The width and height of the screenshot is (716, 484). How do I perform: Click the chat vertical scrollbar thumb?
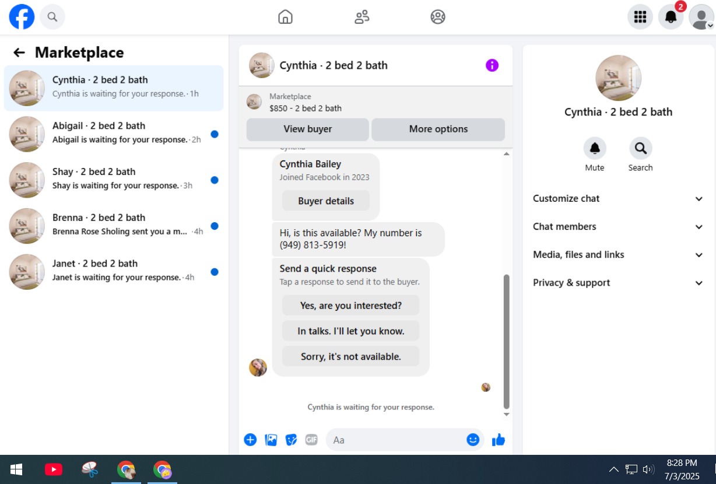click(x=506, y=342)
